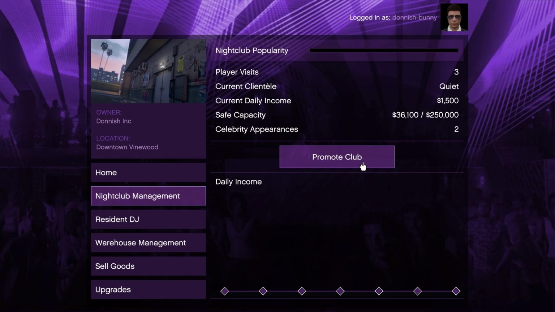Click the nightclub exterior photo
The height and width of the screenshot is (312, 555).
pyautogui.click(x=148, y=71)
